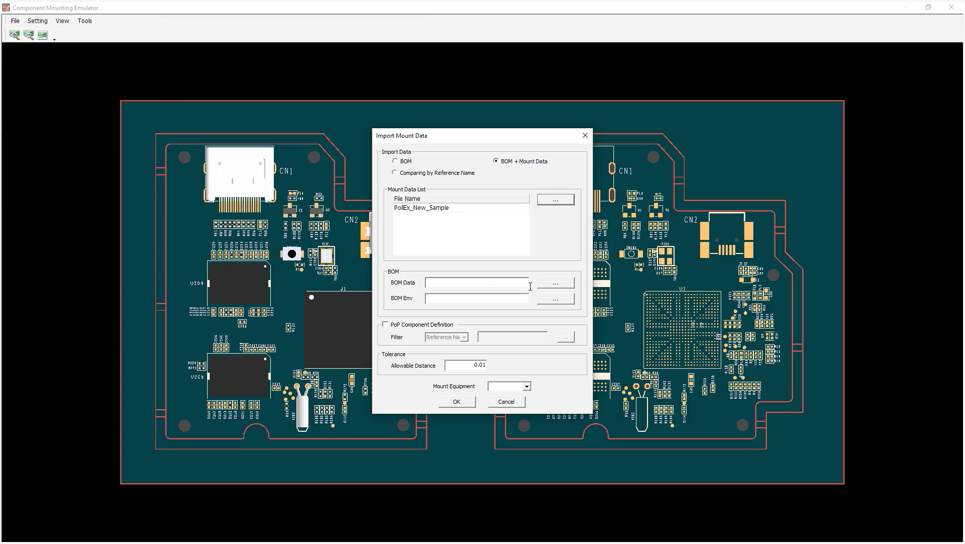Click the BOM Env browse button

pos(555,299)
